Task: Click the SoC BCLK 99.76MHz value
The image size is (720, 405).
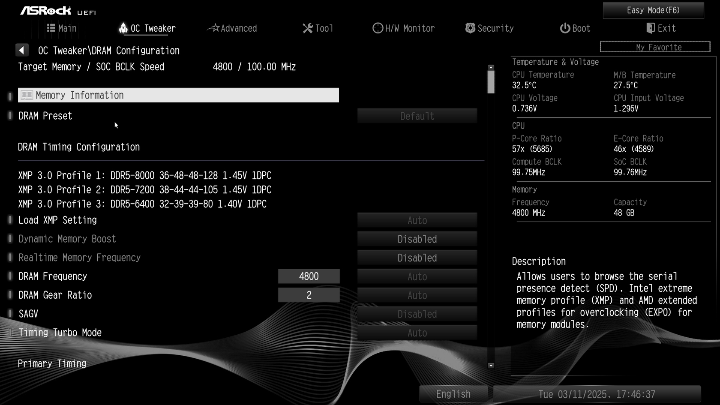Action: click(630, 172)
